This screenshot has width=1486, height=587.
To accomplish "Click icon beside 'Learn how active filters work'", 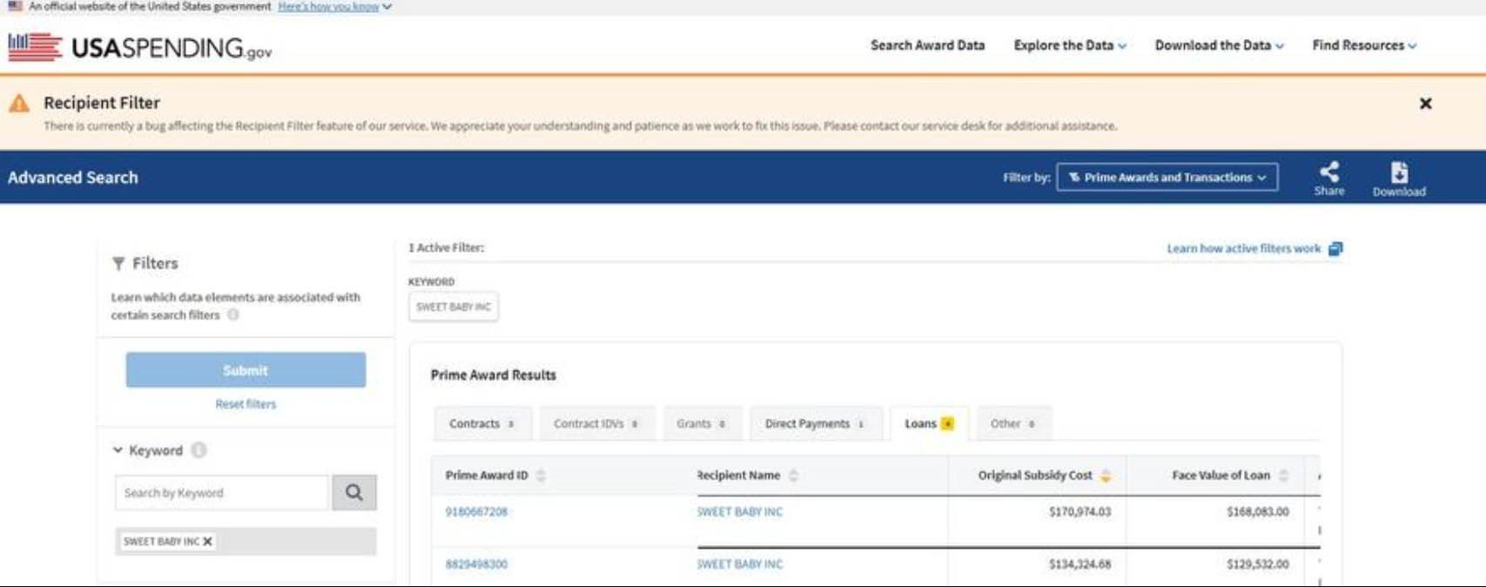I will click(1335, 248).
